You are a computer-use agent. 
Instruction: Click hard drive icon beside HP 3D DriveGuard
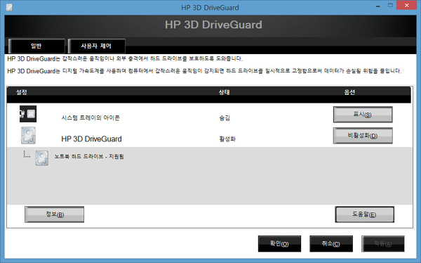(x=28, y=136)
